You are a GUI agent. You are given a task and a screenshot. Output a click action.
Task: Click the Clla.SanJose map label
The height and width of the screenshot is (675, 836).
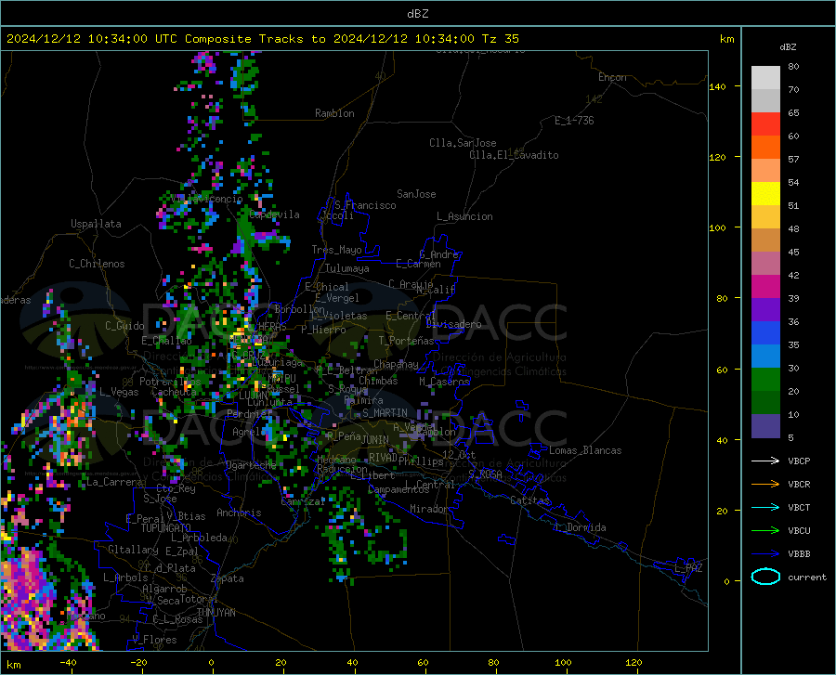pyautogui.click(x=463, y=143)
